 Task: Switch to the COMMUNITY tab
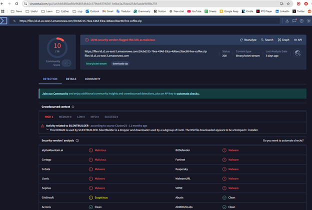pyautogui.click(x=92, y=79)
